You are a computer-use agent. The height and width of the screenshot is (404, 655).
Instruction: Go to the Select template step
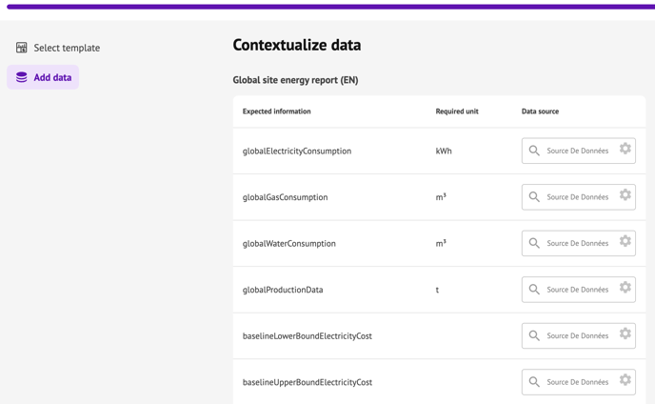(67, 48)
